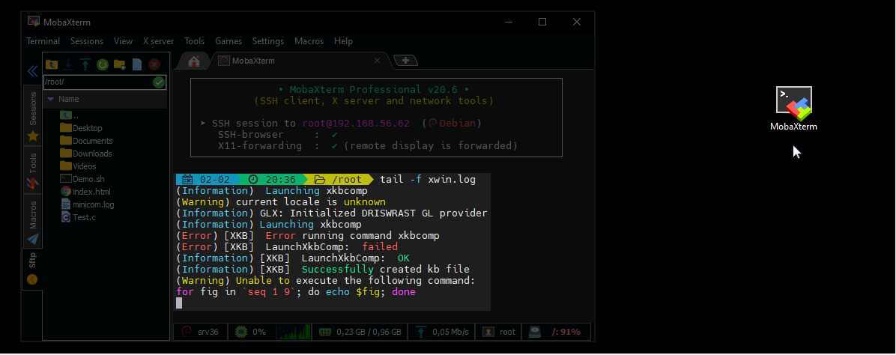Select the Videos folder

tap(78, 166)
